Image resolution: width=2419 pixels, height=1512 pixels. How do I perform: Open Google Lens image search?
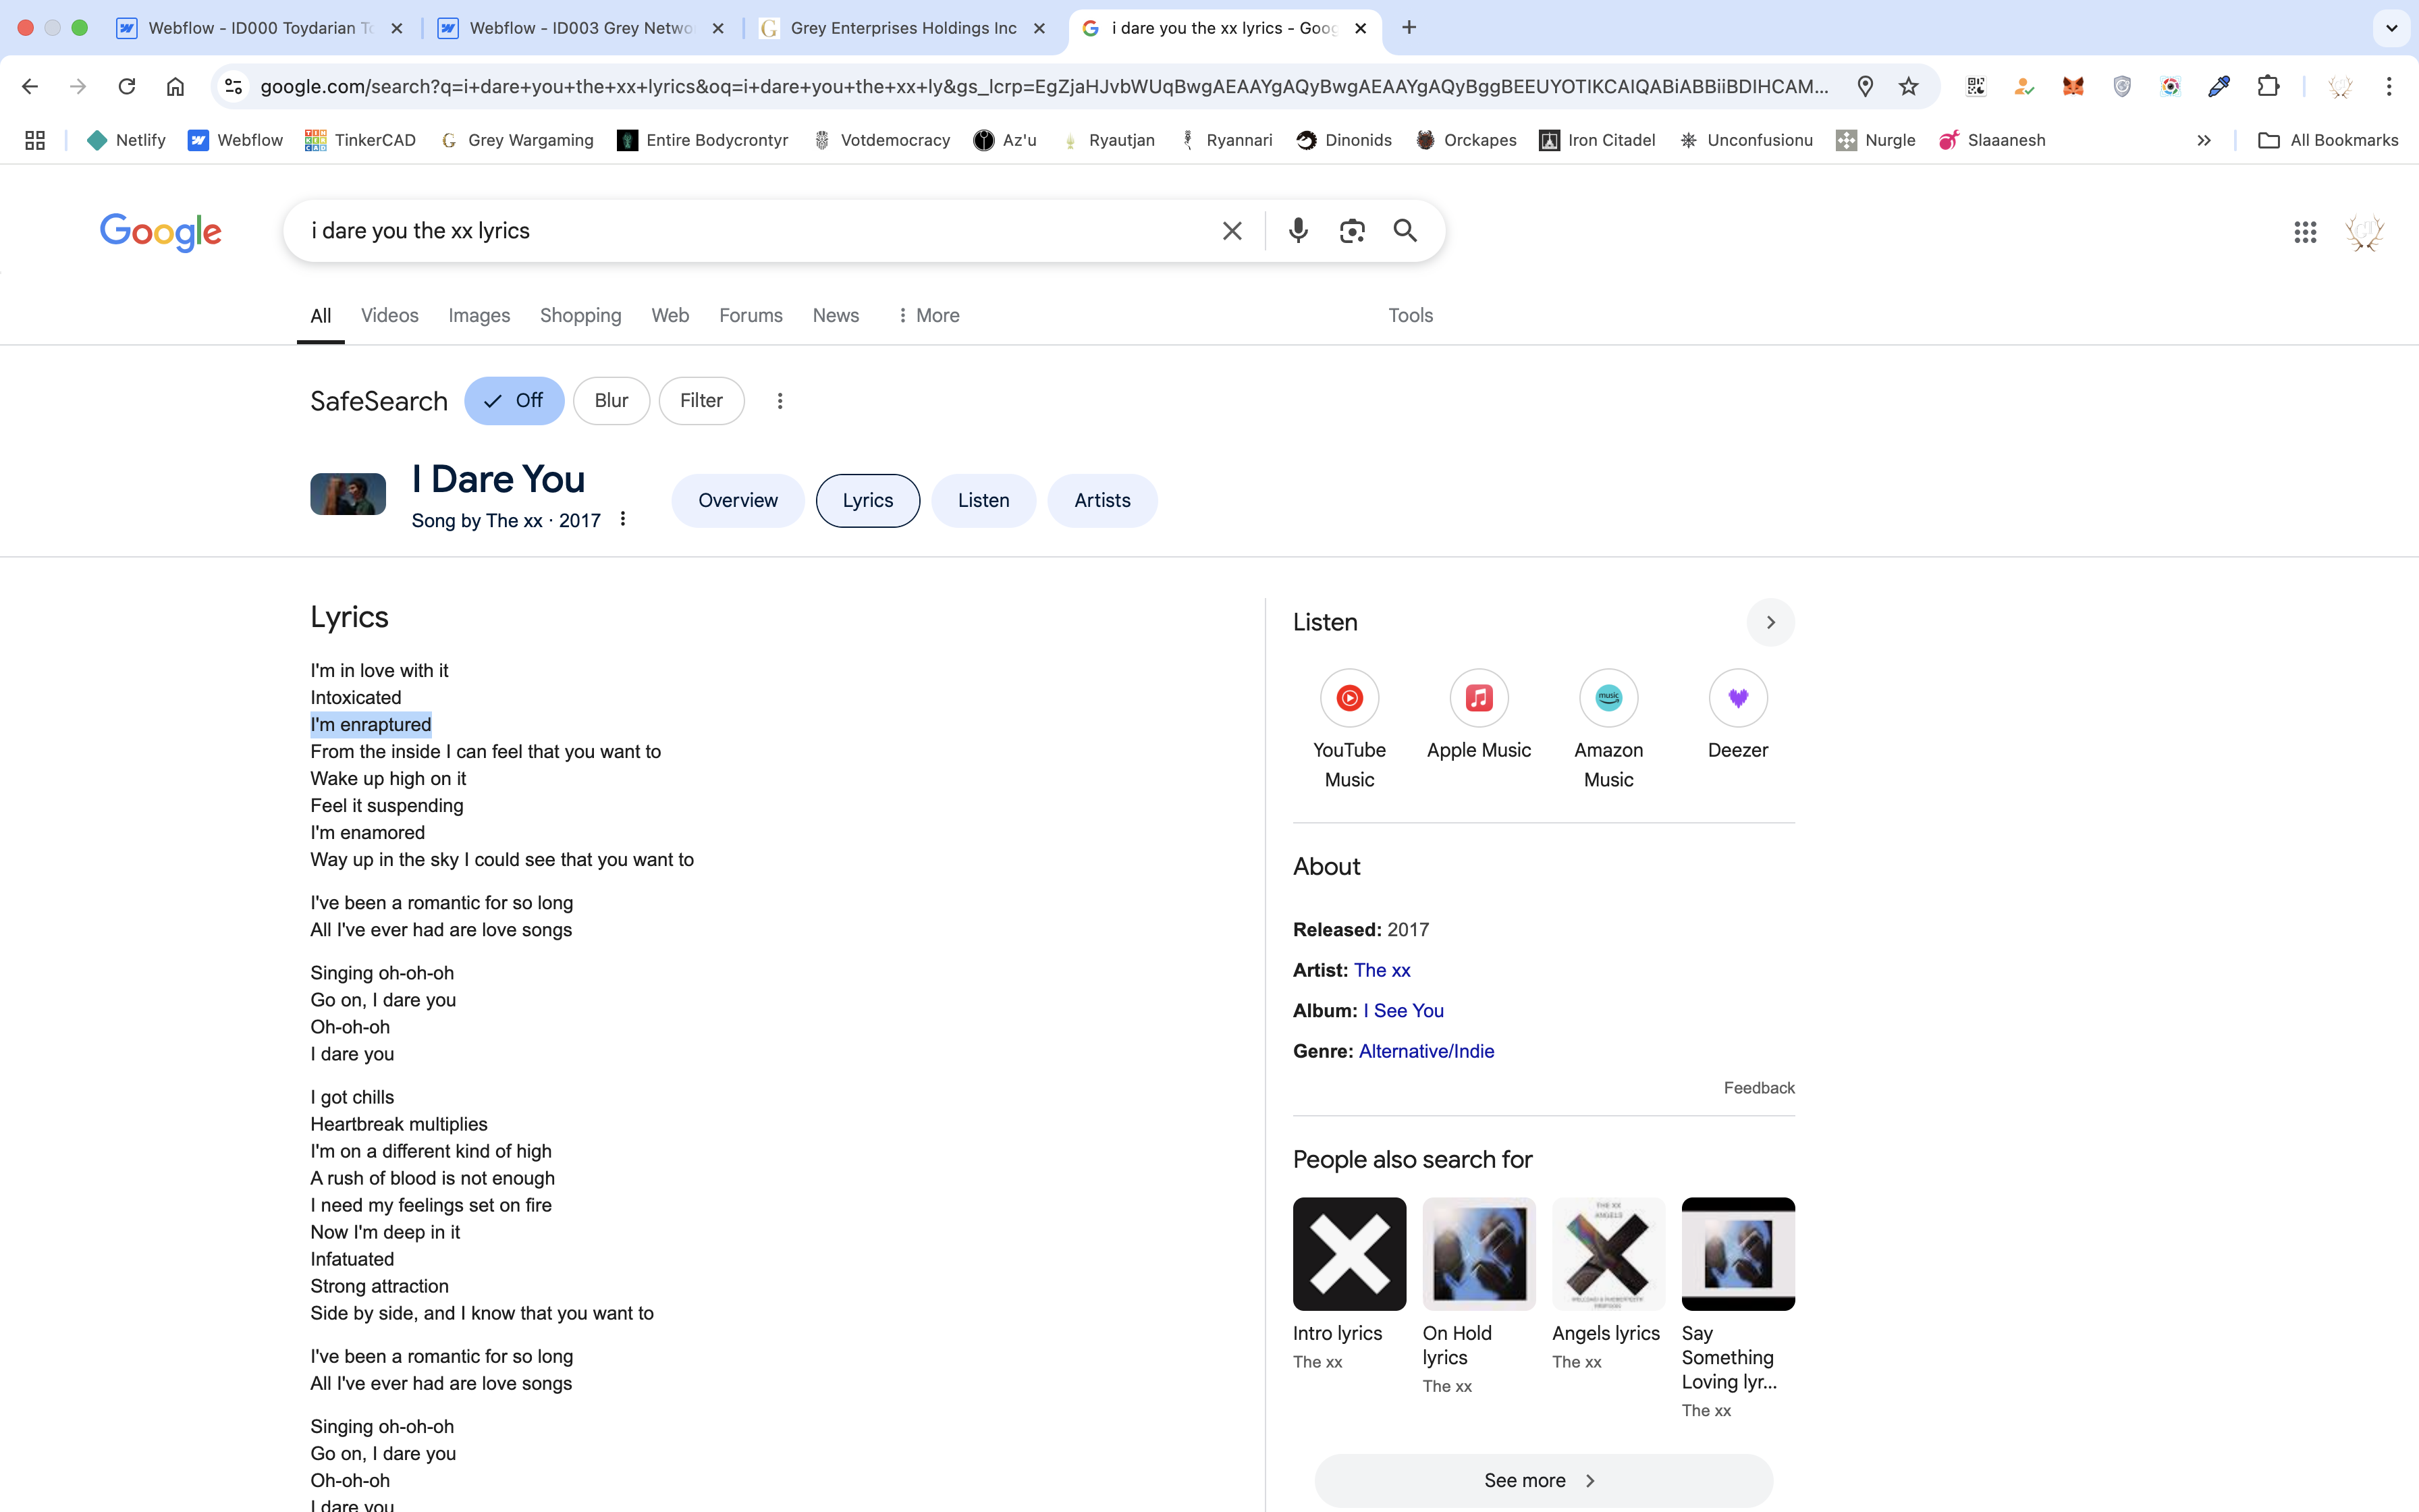point(1351,231)
